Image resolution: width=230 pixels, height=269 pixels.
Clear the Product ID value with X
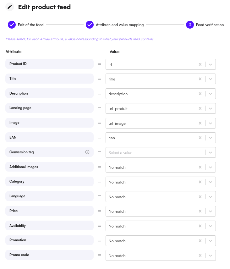(x=200, y=64)
